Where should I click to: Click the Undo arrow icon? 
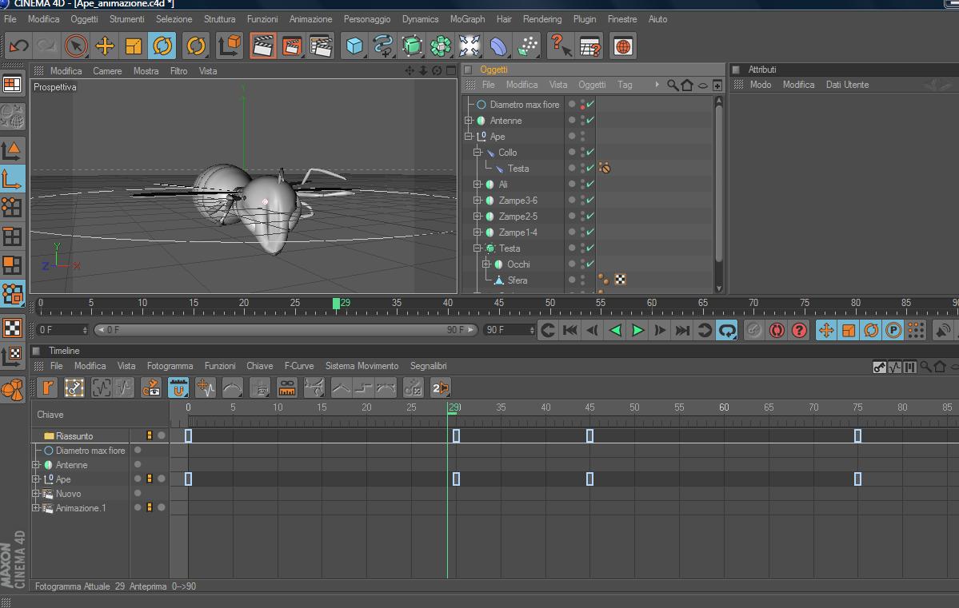tap(18, 46)
